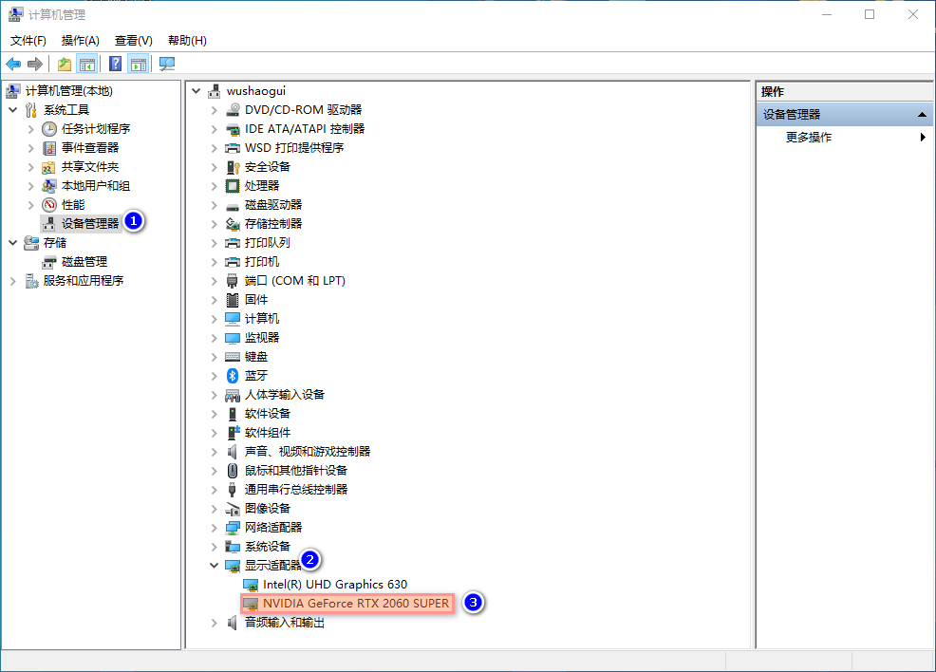Expand the 网络适配器 network adapters node
The width and height of the screenshot is (936, 672).
pyautogui.click(x=214, y=528)
